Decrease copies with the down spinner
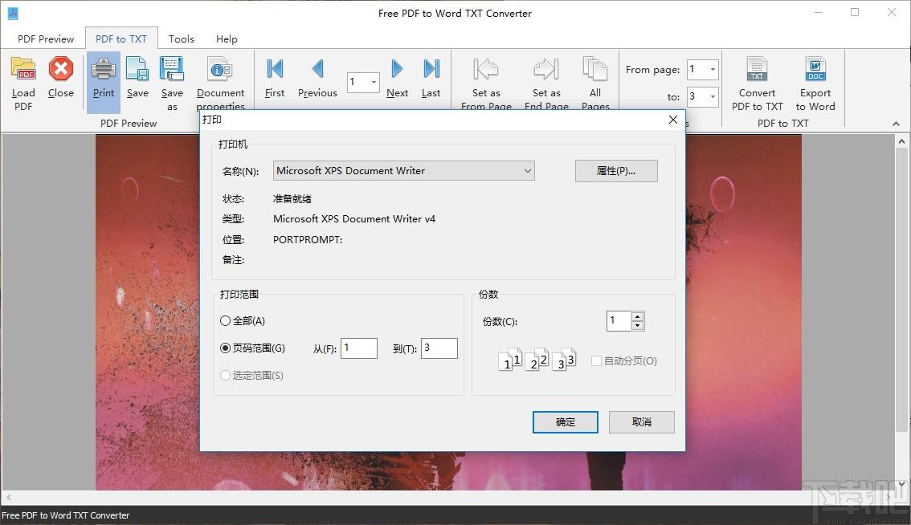The height and width of the screenshot is (525, 911). pos(637,325)
